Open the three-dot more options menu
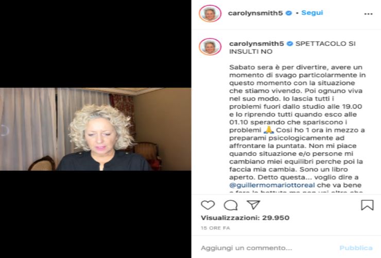 [368, 14]
